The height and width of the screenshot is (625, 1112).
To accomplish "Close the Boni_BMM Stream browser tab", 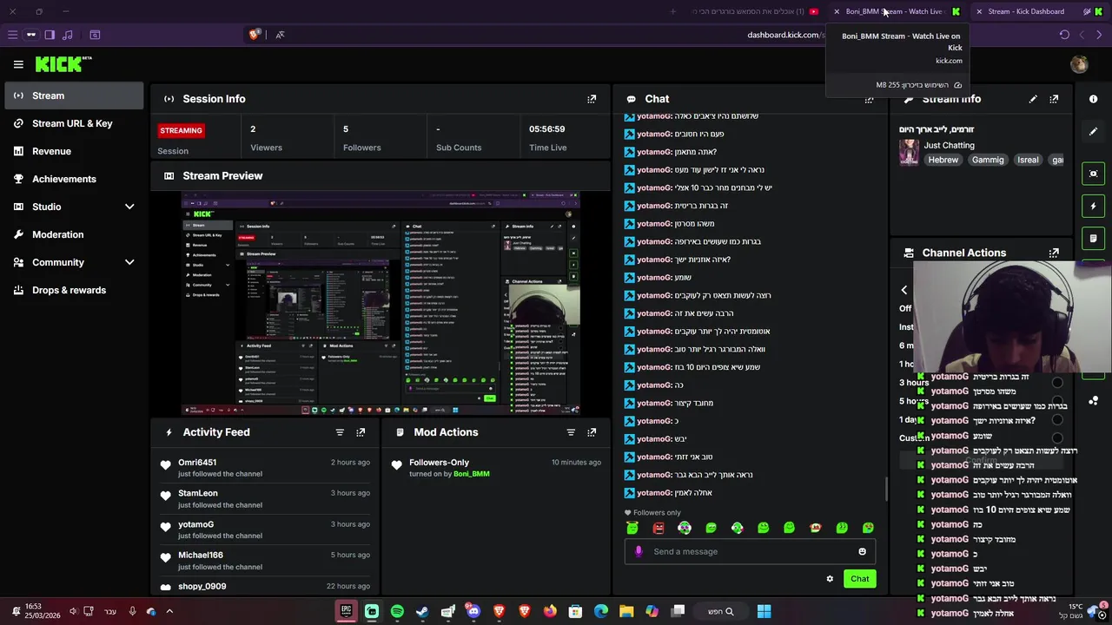I will [837, 11].
